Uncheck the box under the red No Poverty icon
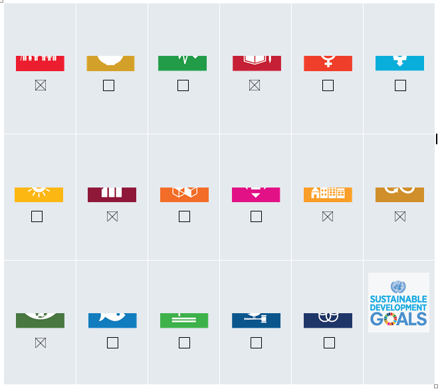This screenshot has width=438, height=389. coord(41,85)
